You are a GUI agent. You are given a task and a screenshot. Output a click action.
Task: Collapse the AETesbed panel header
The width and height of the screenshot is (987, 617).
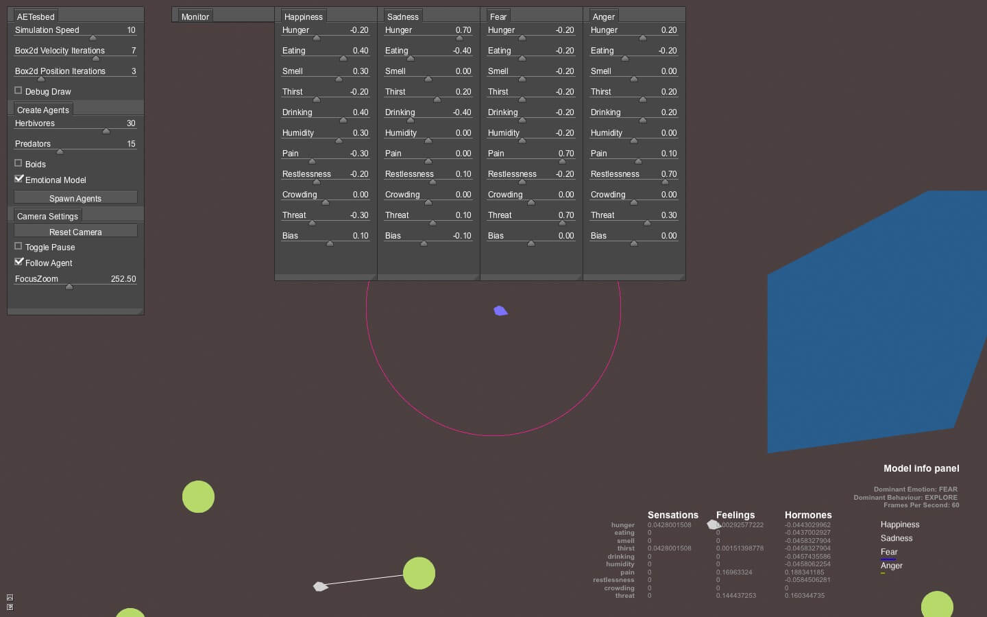point(36,16)
